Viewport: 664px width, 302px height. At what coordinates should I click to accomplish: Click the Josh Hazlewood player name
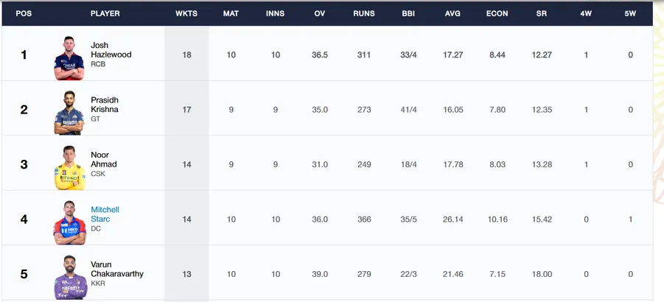(x=111, y=50)
